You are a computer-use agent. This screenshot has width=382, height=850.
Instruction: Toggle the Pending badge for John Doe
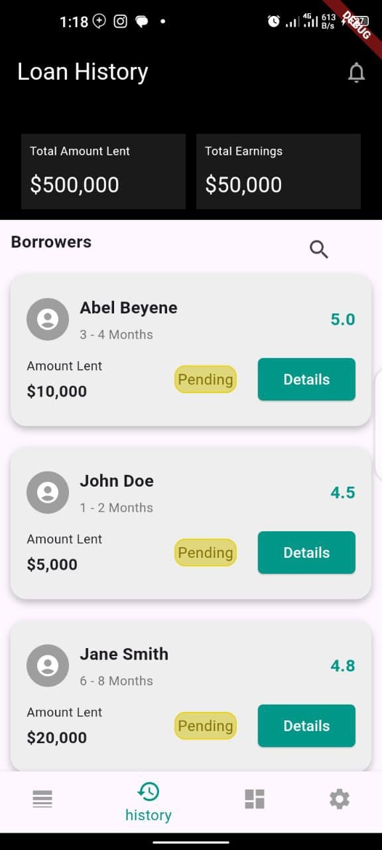pos(205,552)
